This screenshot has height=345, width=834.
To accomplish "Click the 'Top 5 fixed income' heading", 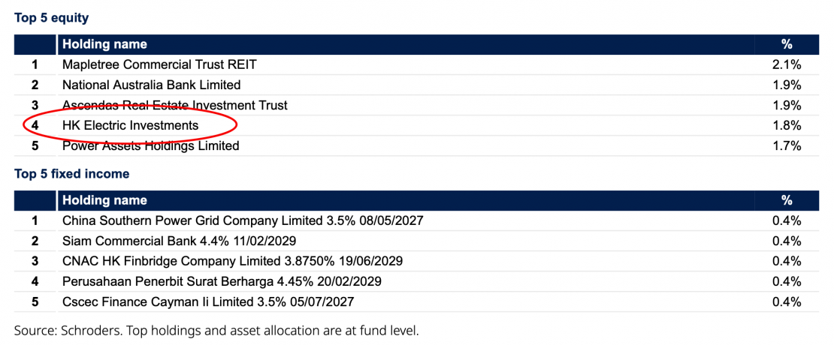I will 72,174.
